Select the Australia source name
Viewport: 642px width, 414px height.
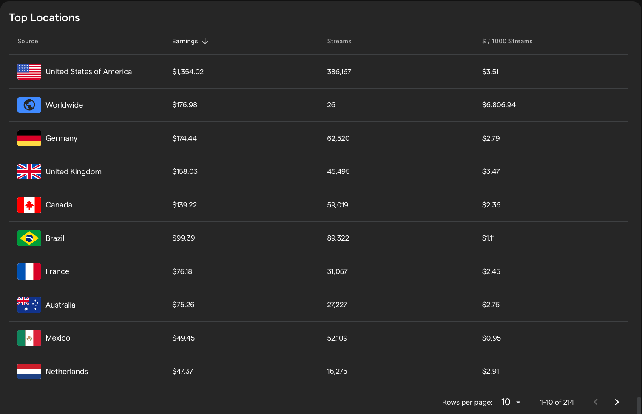click(x=60, y=305)
